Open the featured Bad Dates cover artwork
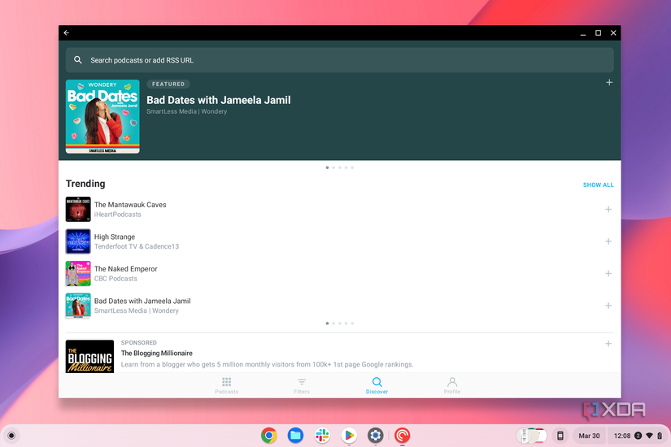Image resolution: width=671 pixels, height=447 pixels. 102,116
